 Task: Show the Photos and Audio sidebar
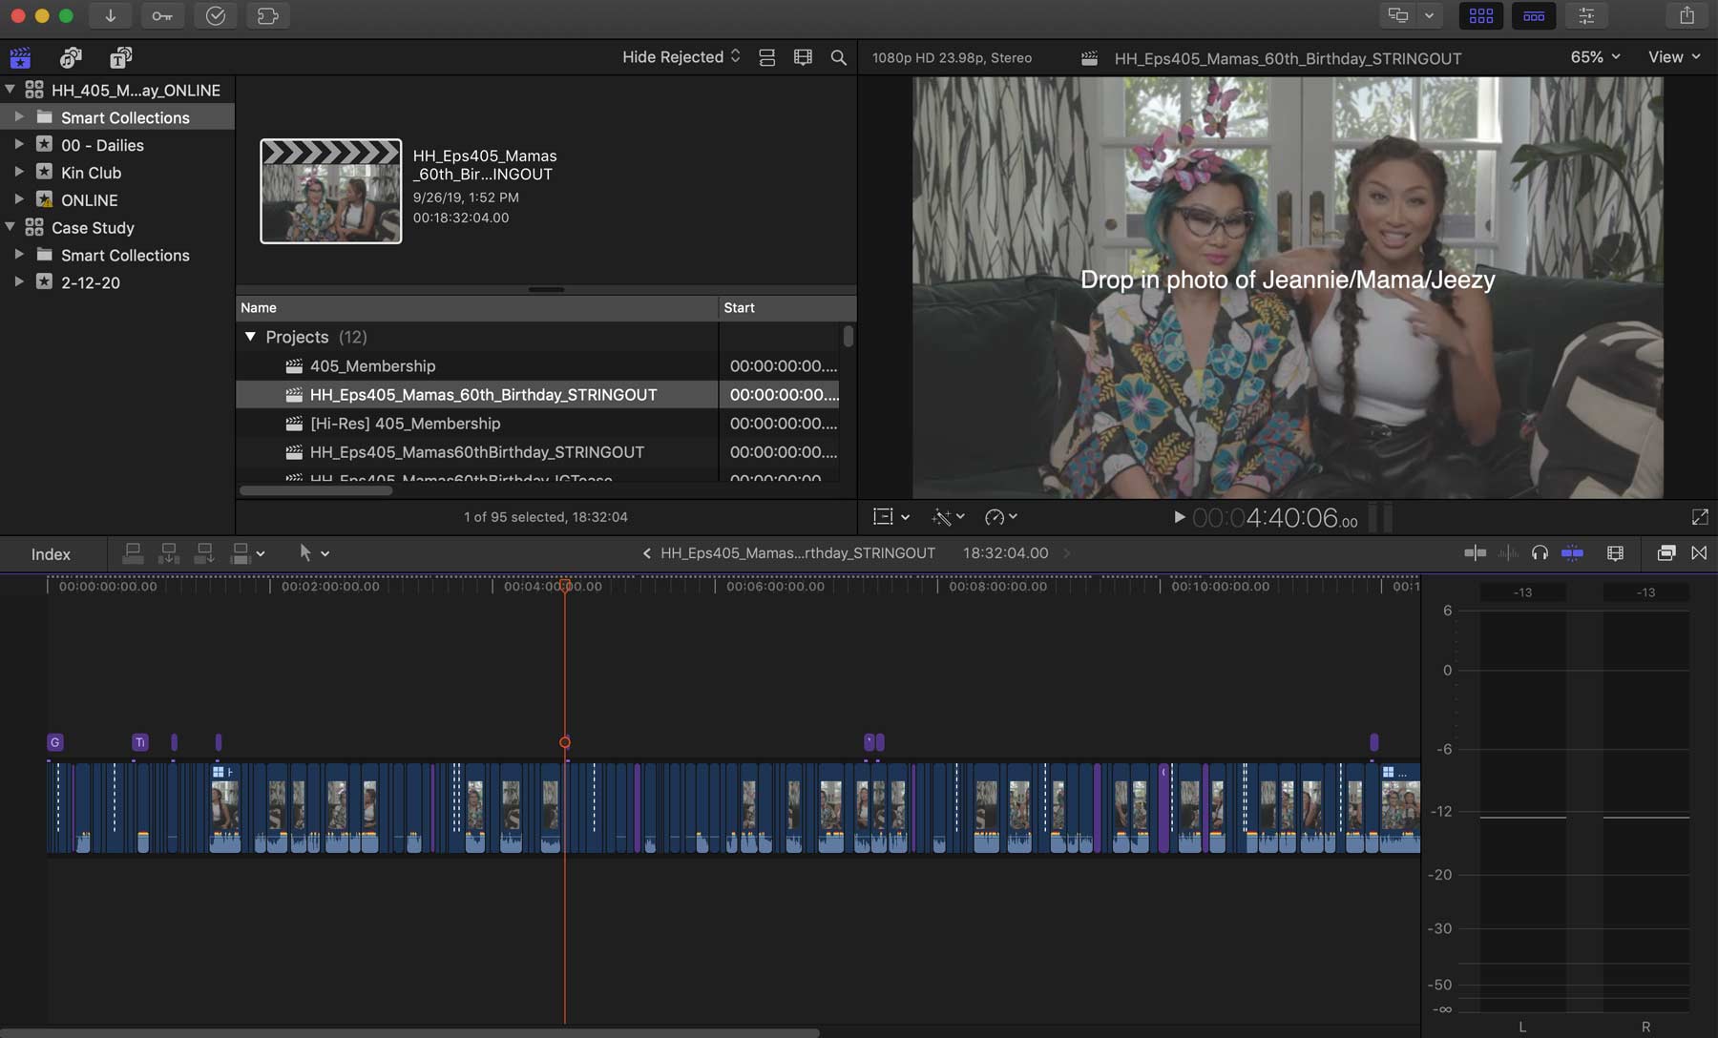click(x=71, y=57)
